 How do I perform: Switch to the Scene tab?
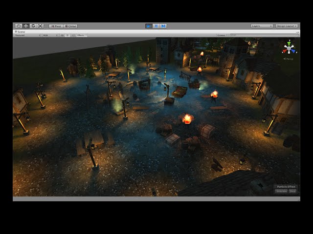pyautogui.click(x=20, y=32)
